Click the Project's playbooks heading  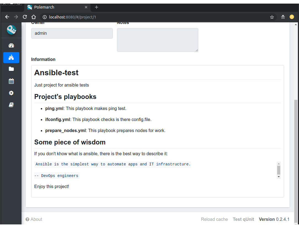coord(65,97)
